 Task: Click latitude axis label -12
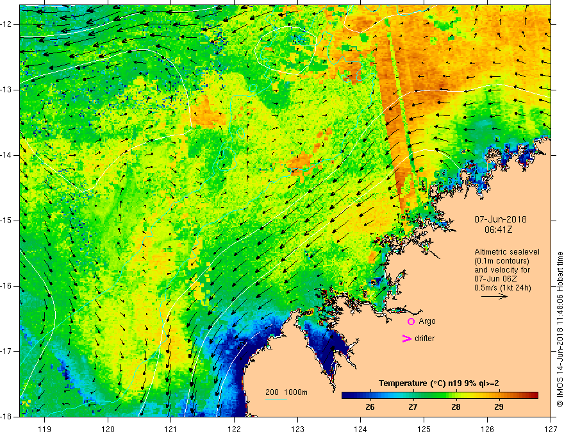click(7, 24)
